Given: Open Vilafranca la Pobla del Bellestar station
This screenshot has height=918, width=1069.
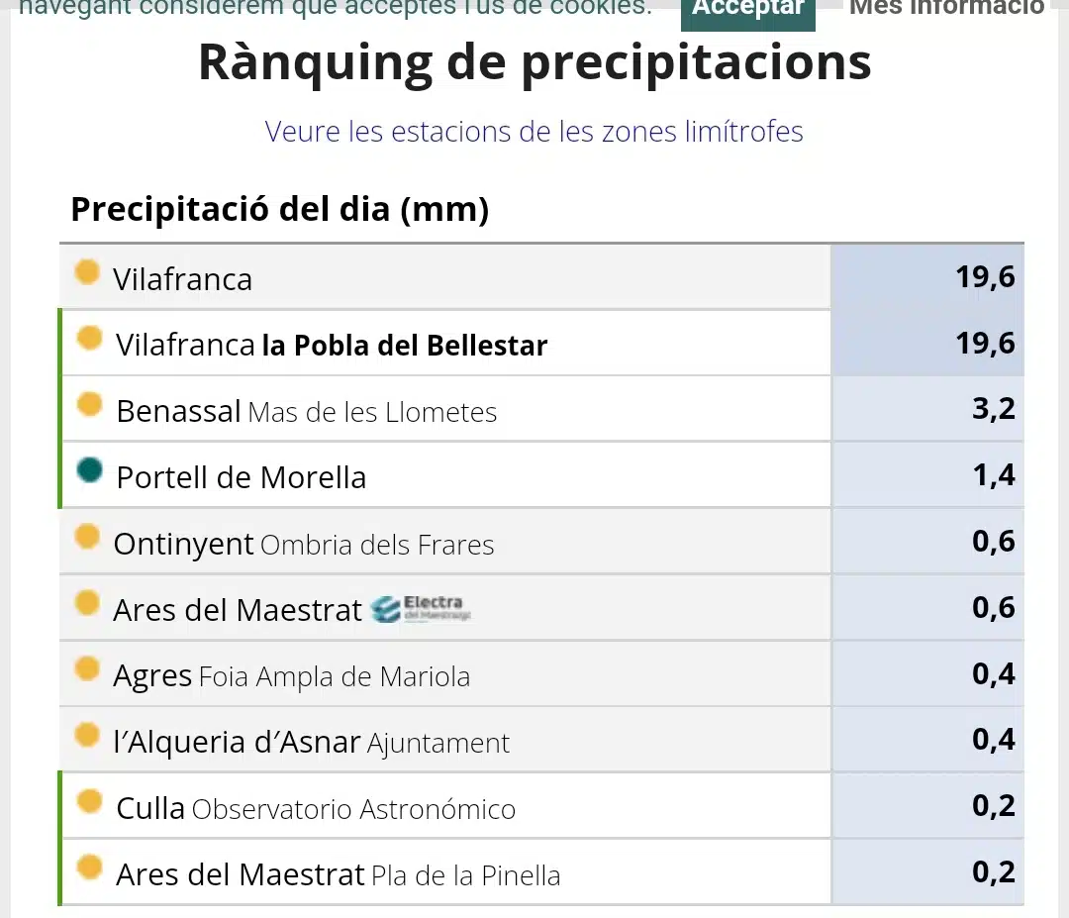Looking at the screenshot, I should 332,345.
